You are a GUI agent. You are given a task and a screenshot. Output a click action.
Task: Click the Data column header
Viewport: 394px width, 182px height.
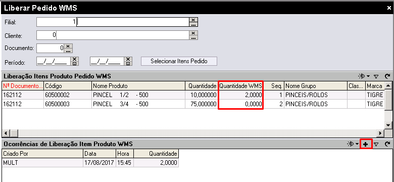click(100, 154)
